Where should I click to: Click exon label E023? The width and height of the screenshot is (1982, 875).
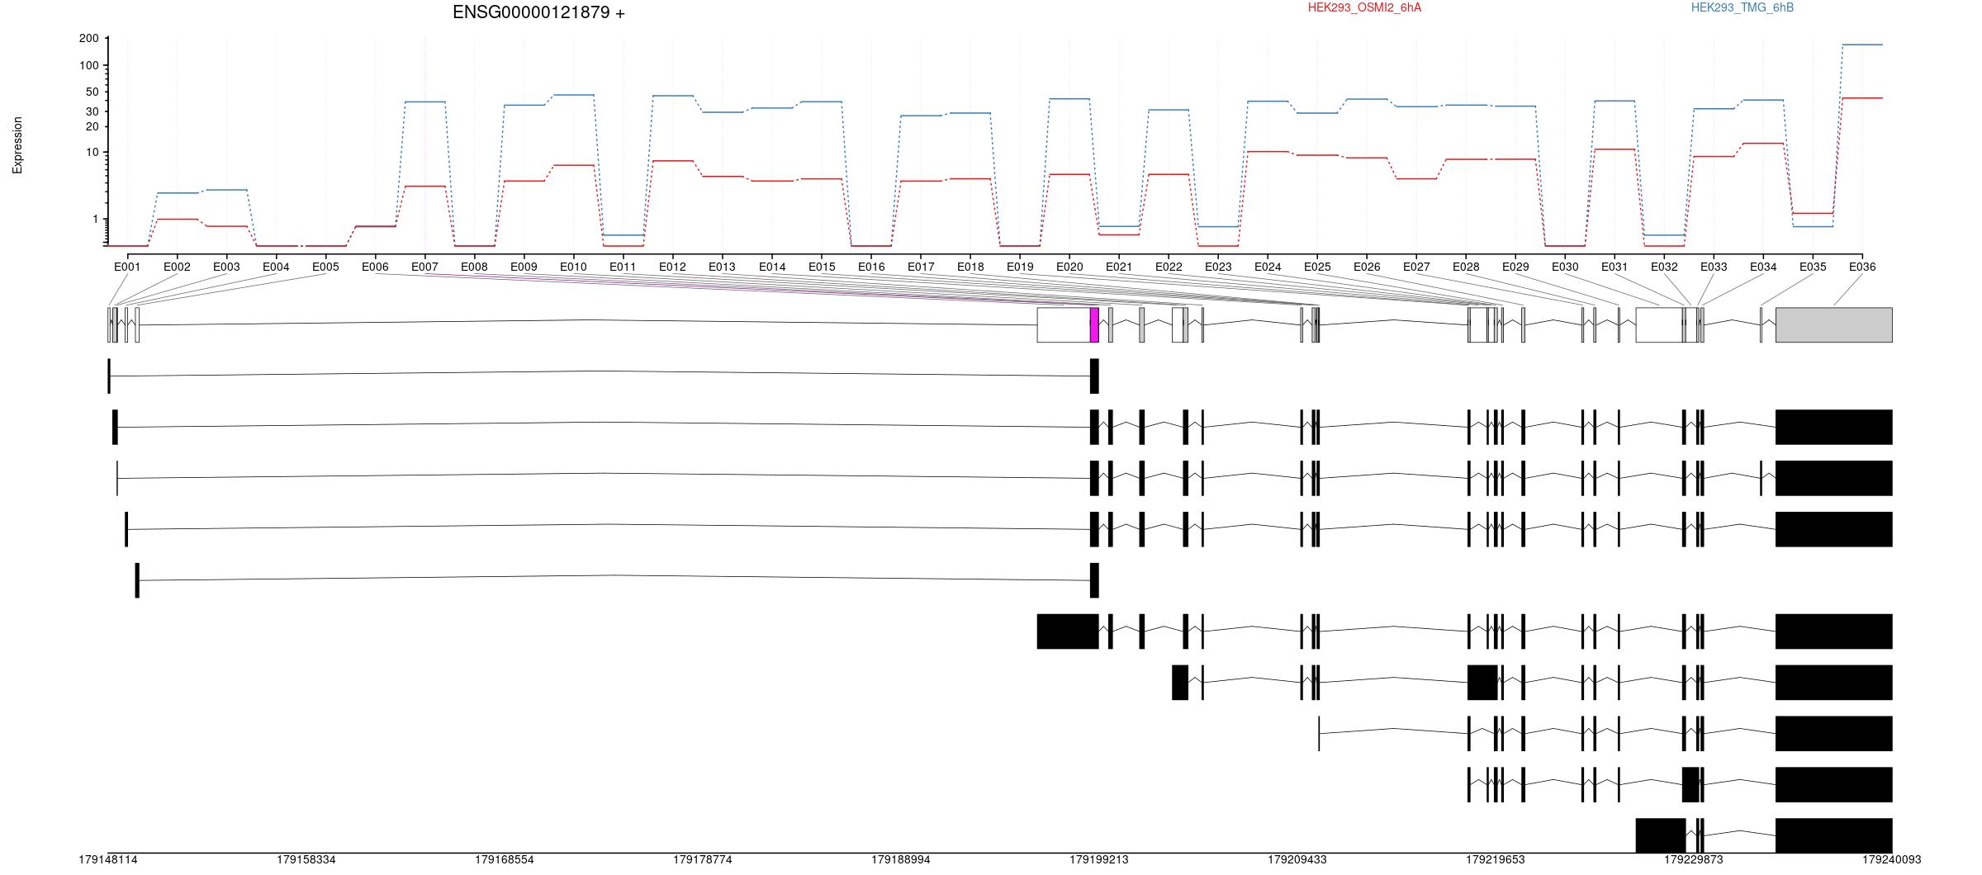pyautogui.click(x=1218, y=267)
